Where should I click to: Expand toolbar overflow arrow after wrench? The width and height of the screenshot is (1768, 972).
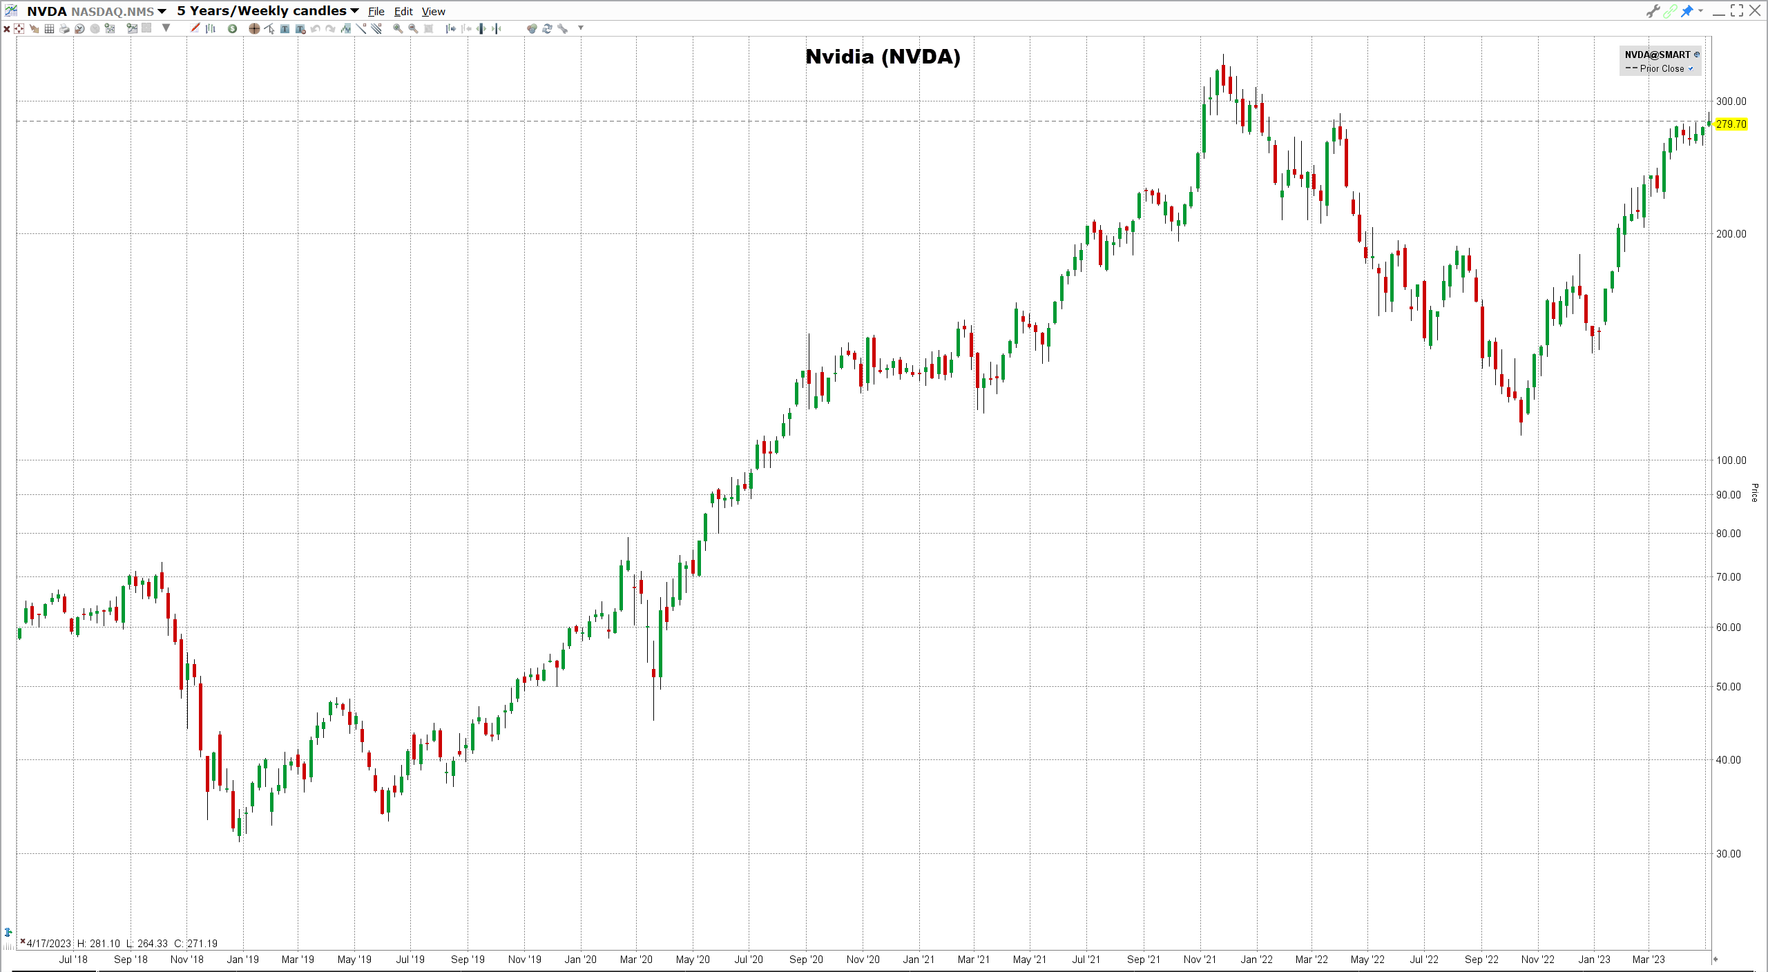click(x=581, y=28)
